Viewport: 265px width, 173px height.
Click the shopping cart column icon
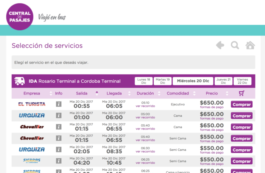pos(242,93)
